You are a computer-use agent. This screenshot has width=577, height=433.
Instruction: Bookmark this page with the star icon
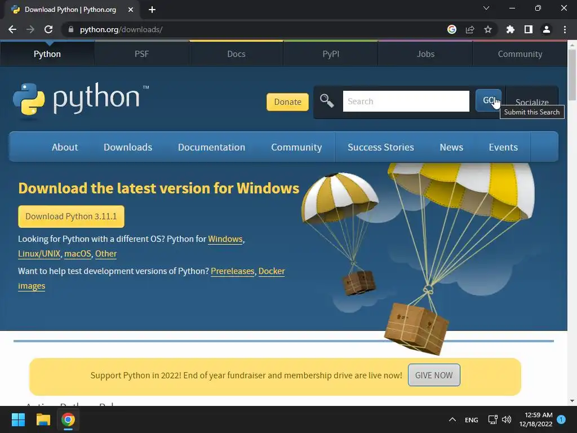click(x=488, y=29)
